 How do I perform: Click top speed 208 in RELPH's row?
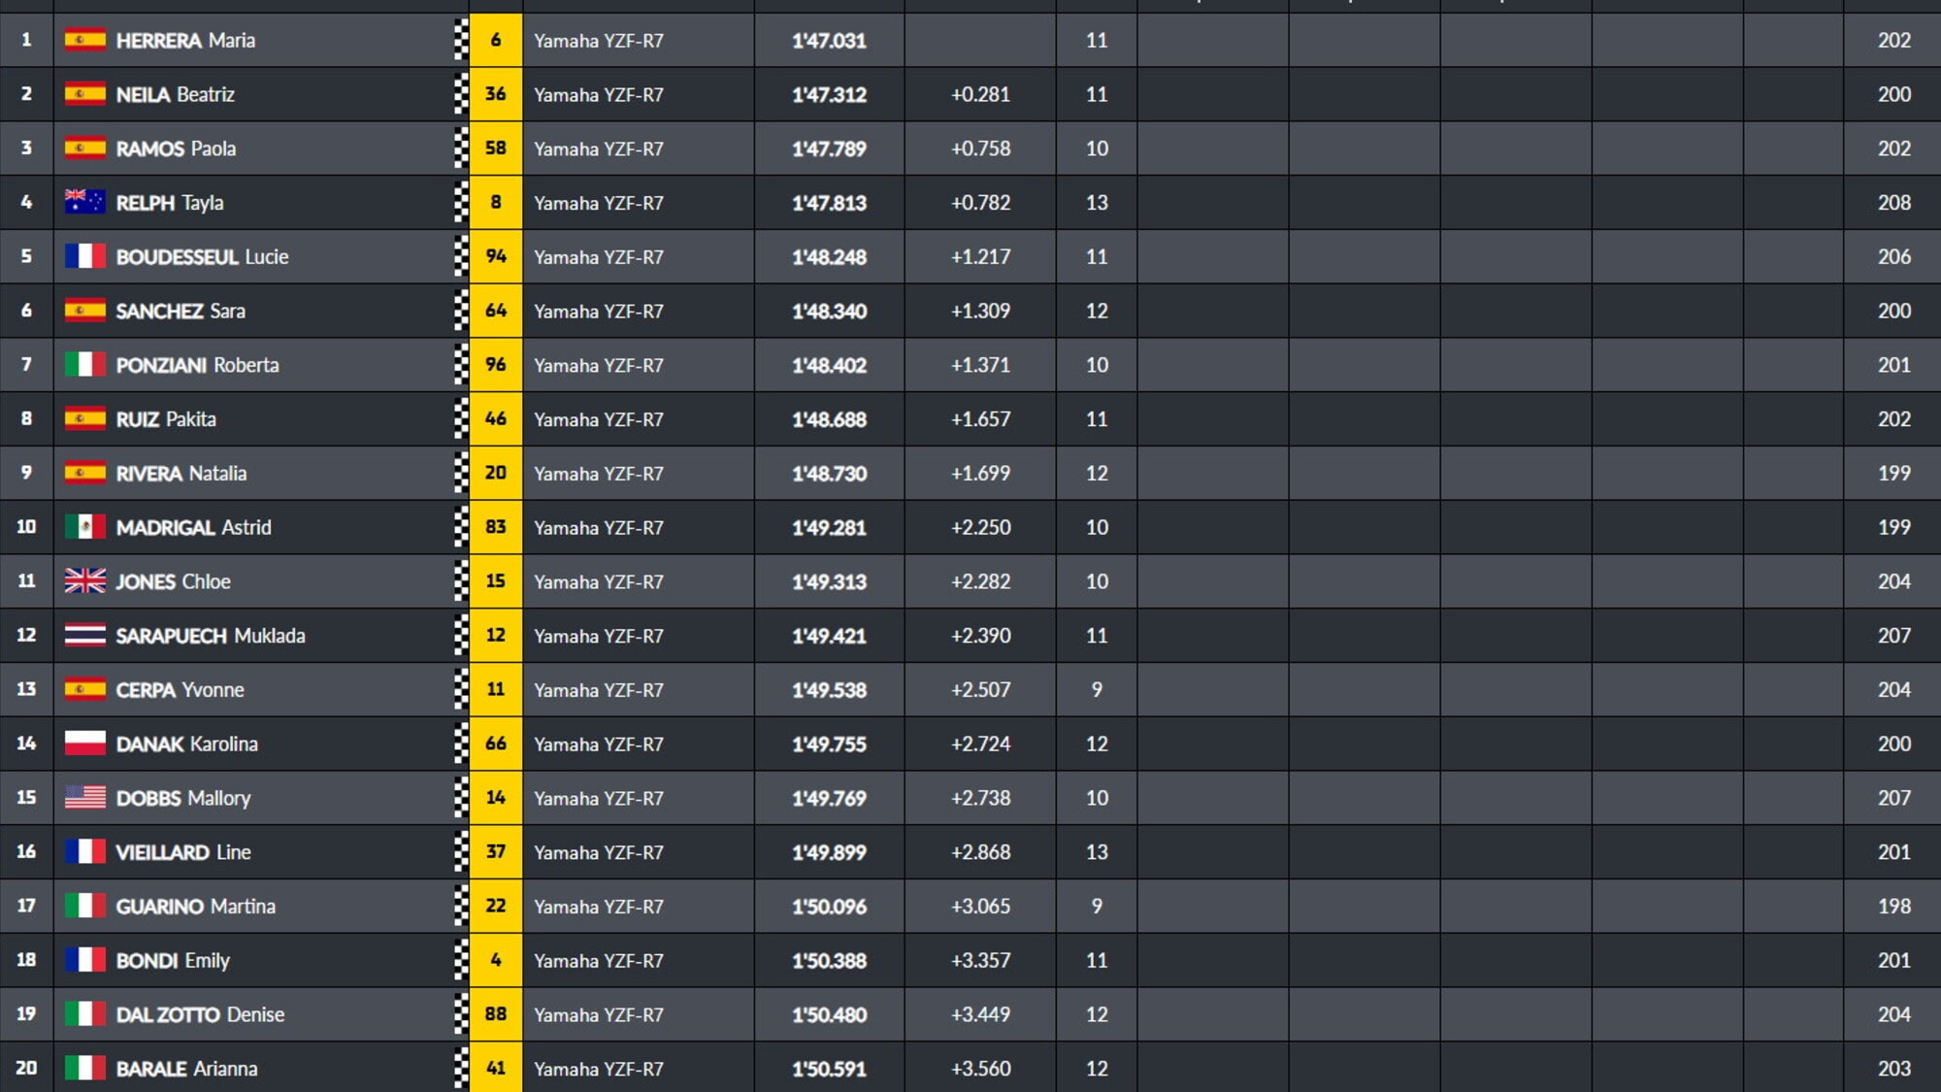pyautogui.click(x=1893, y=203)
